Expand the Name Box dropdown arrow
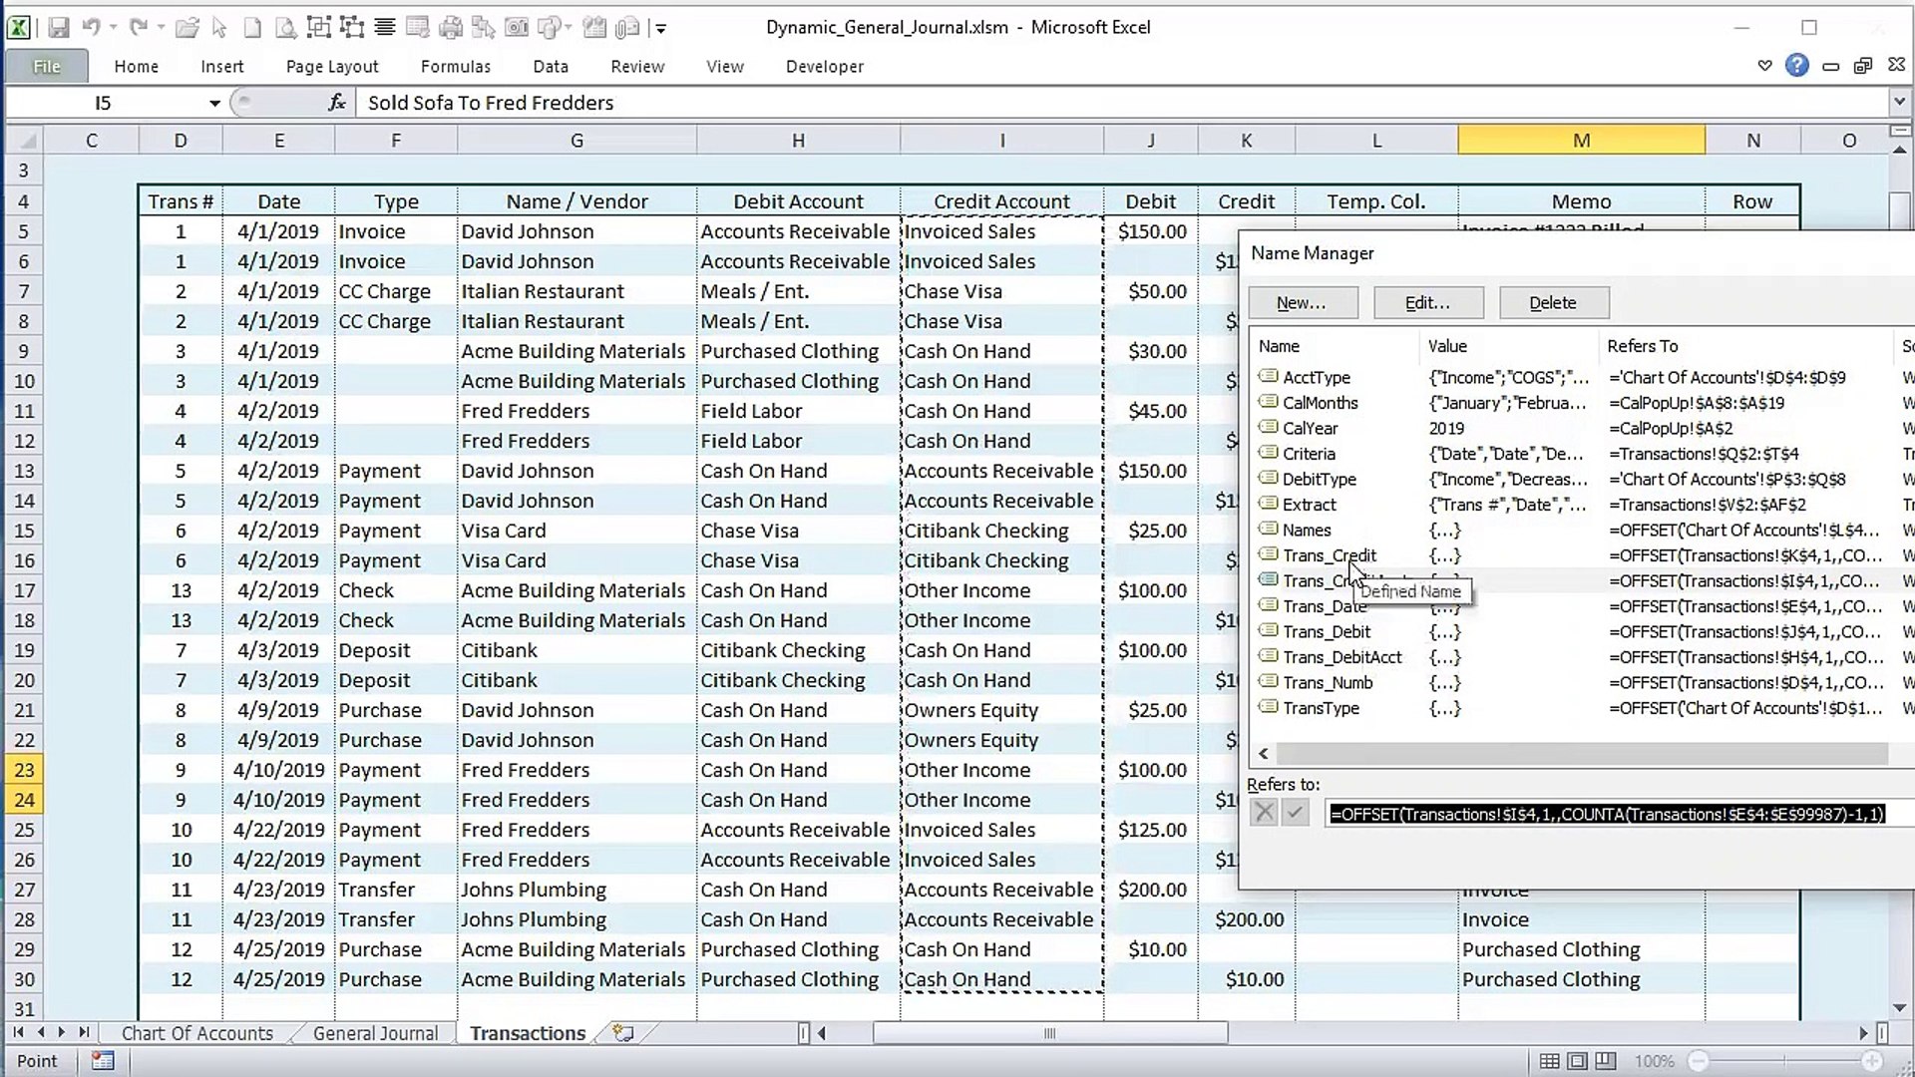Image resolution: width=1915 pixels, height=1077 pixels. (x=214, y=103)
